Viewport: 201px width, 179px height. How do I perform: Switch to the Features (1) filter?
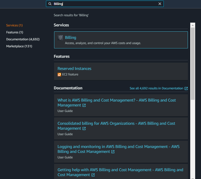coord(15,32)
